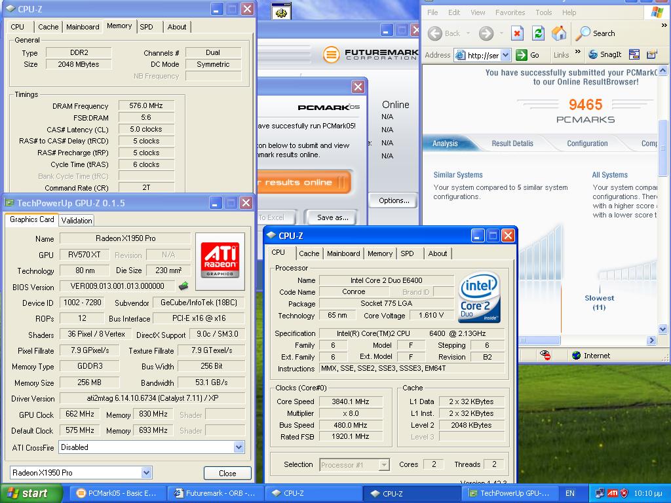Open the Tools menu in Internet Explorer
The image size is (671, 503).
(543, 12)
